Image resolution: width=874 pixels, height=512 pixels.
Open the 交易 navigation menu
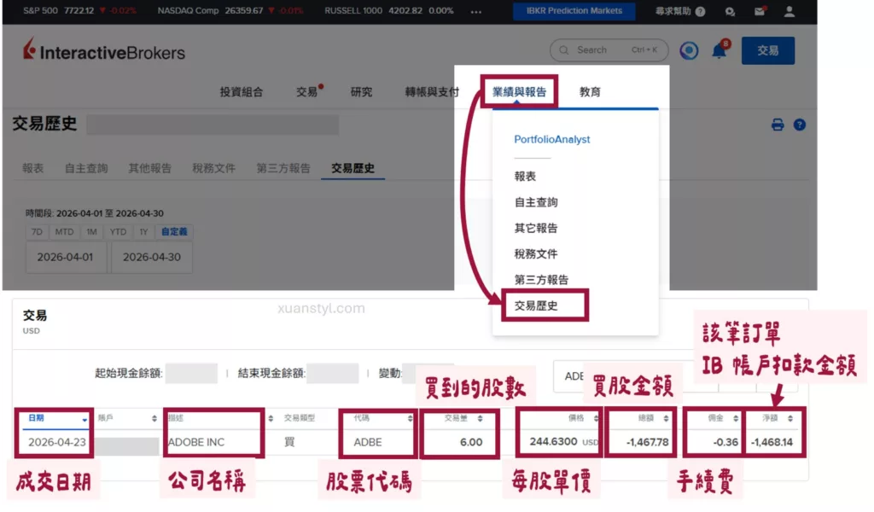(x=306, y=92)
